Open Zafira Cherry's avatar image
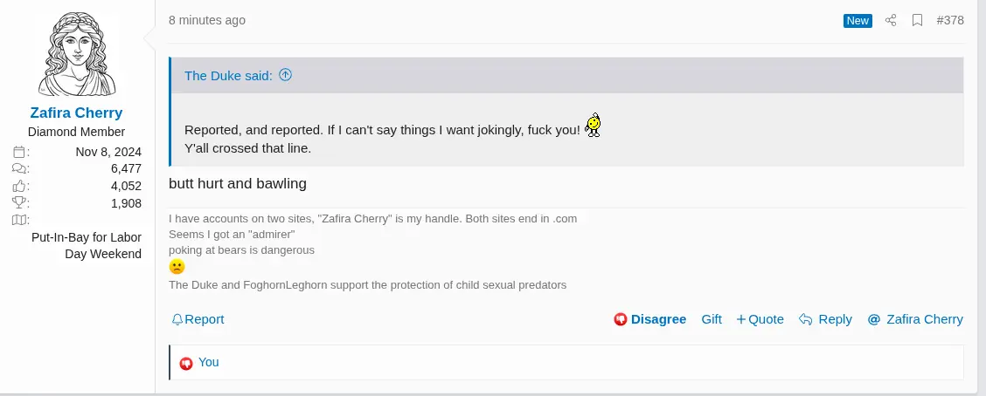Image resolution: width=986 pixels, height=396 pixels. pos(77,54)
